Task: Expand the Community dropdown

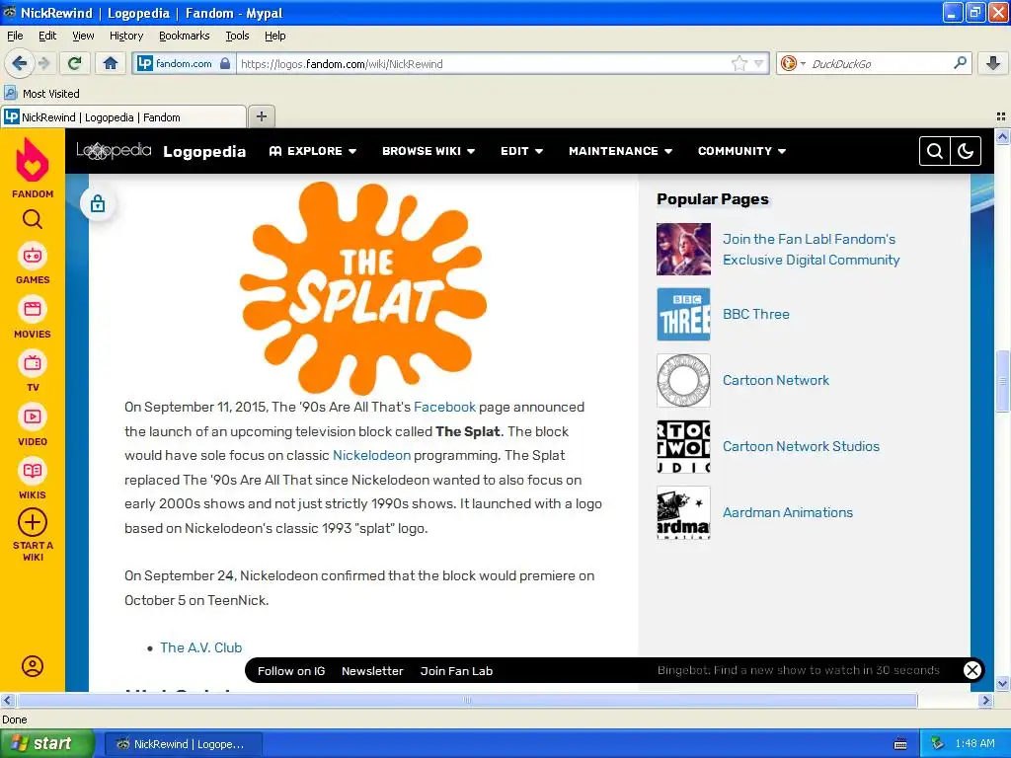Action: [741, 151]
